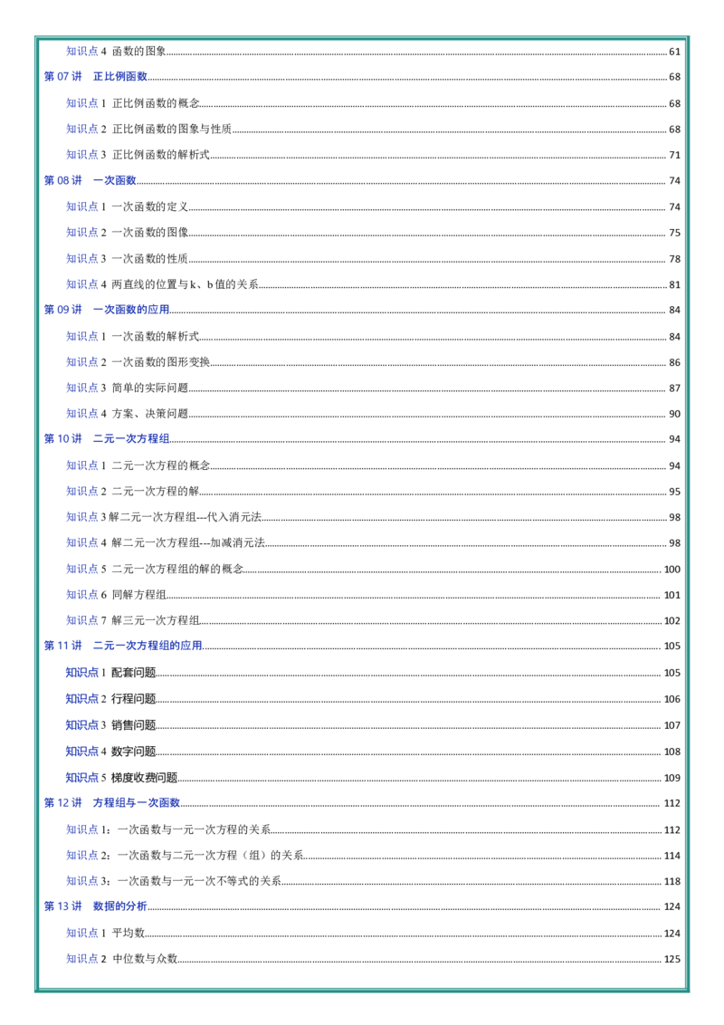Open 知识点2 一次函数的图像
This screenshot has height=1025, width=724.
pos(373,232)
